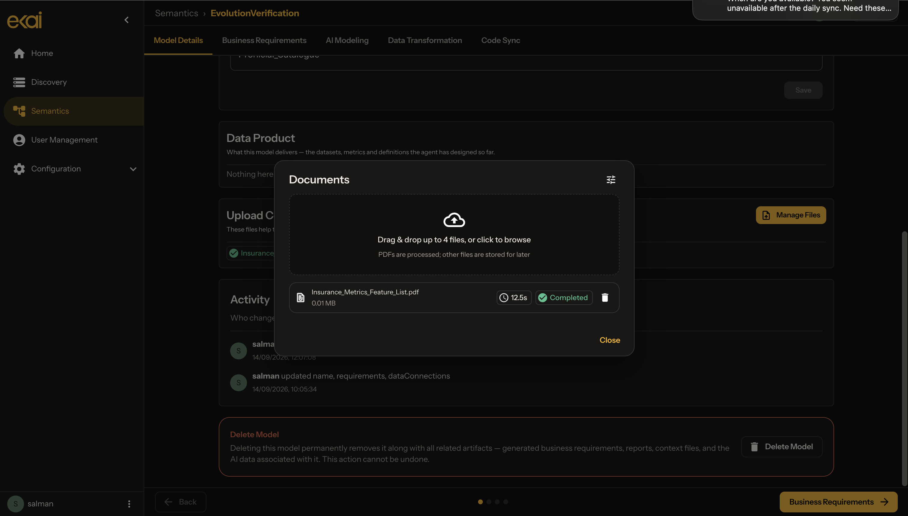Click the cloud upload icon
The width and height of the screenshot is (908, 516).
tap(454, 220)
